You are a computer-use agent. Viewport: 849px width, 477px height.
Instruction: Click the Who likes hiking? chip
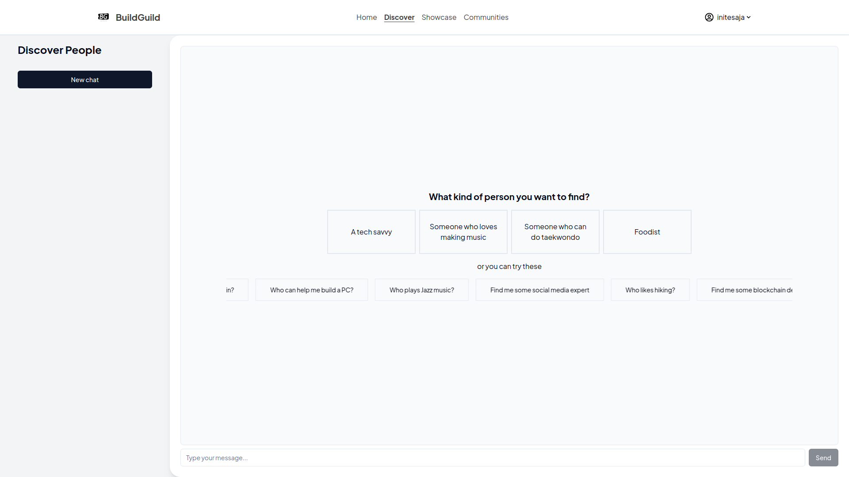650,290
